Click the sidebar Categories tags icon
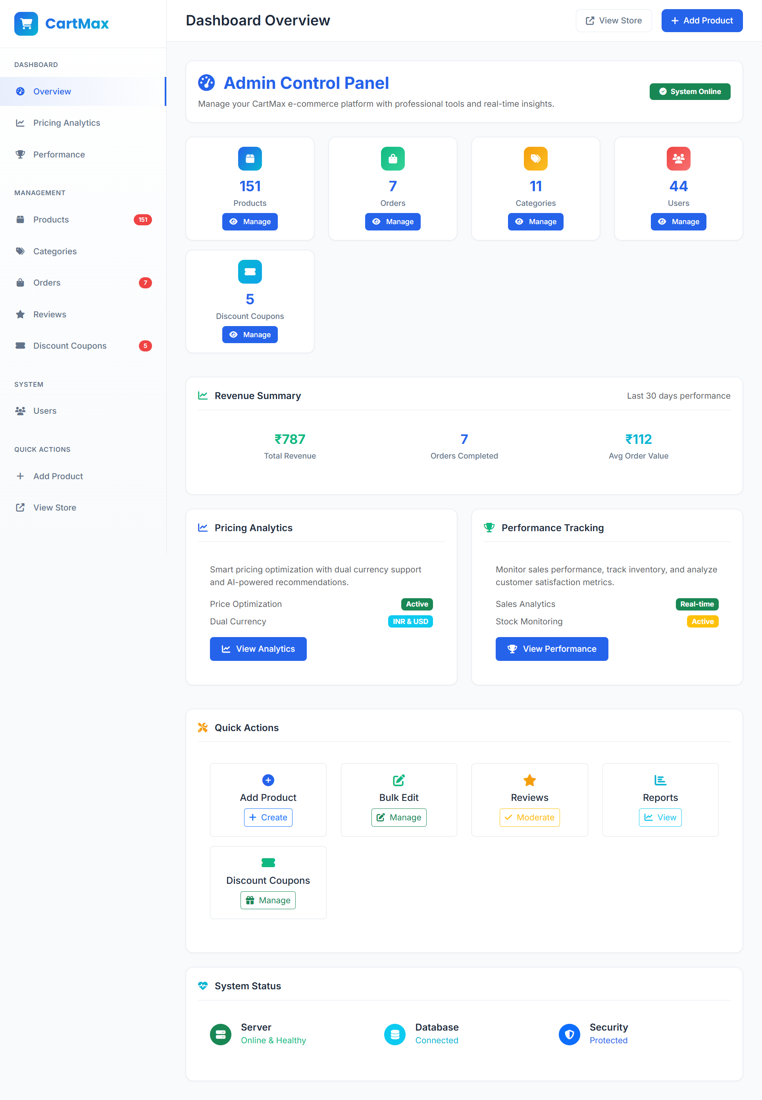 tap(20, 251)
